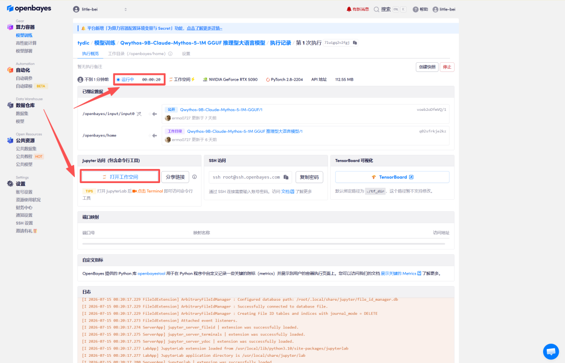Image resolution: width=565 pixels, height=363 pixels.
Task: Click the NVIDIA GeForce RTX 5090 icon
Action: (205, 80)
